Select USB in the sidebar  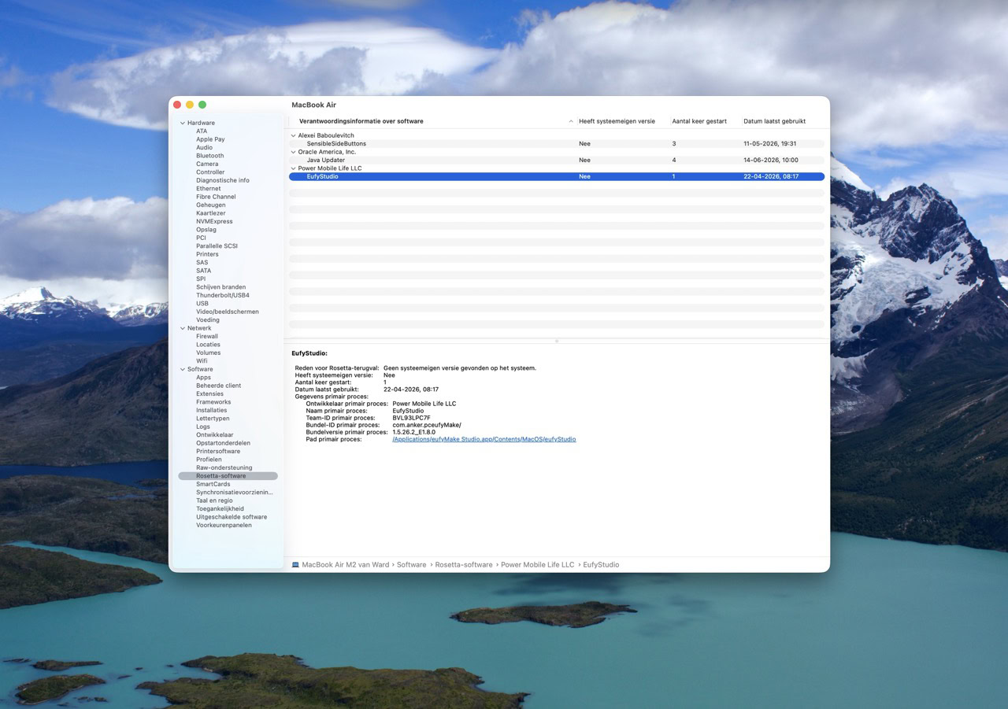(202, 304)
